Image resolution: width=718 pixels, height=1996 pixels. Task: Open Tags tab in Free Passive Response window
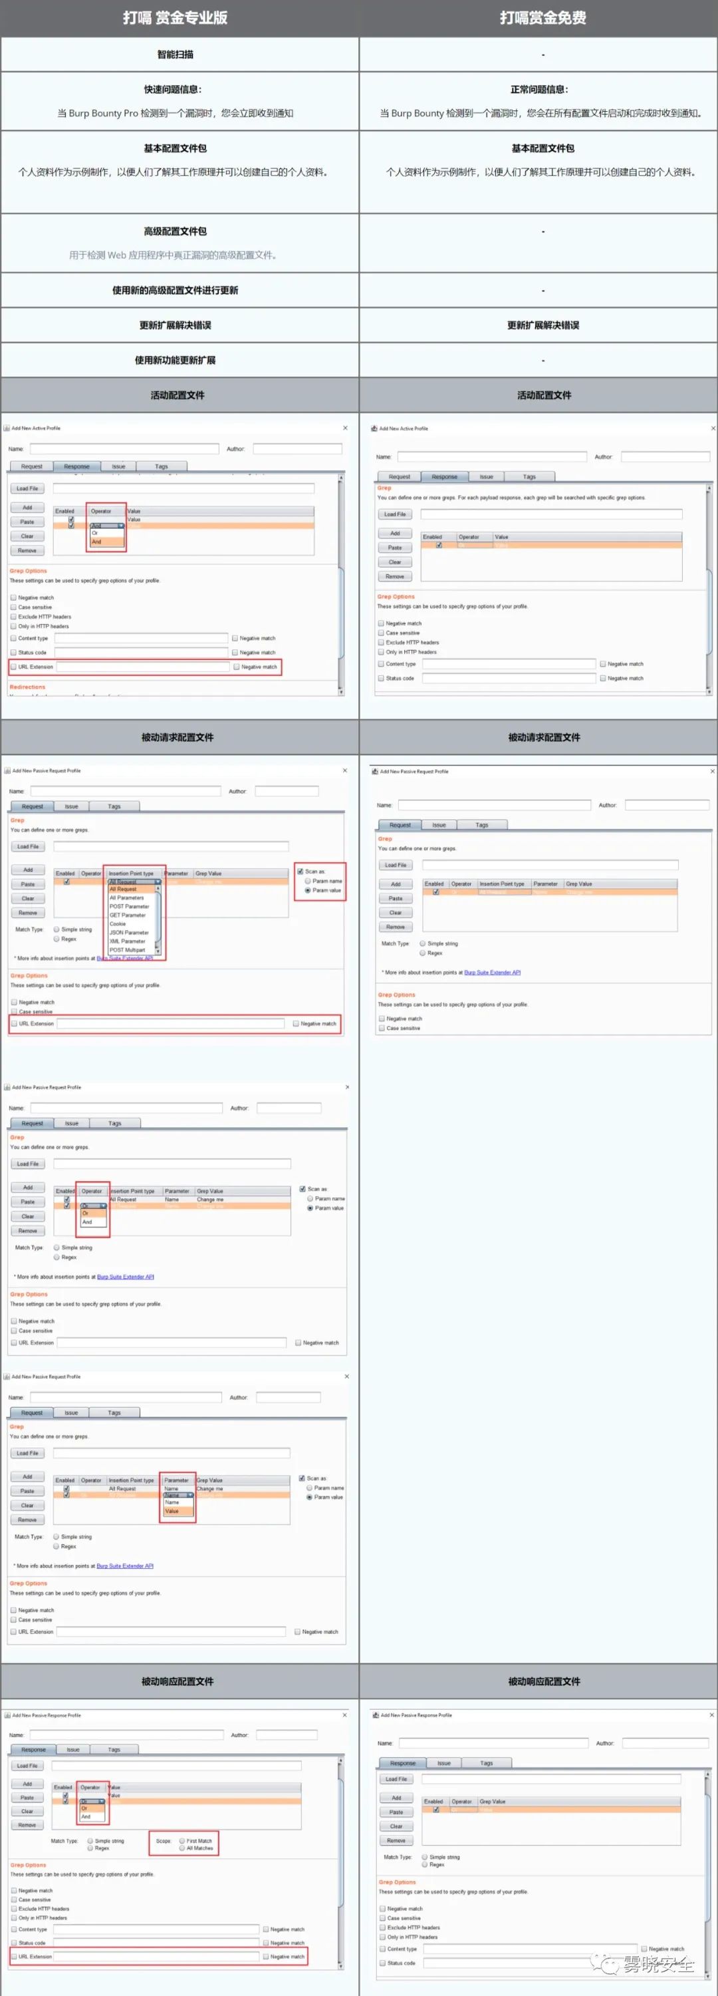point(487,1762)
